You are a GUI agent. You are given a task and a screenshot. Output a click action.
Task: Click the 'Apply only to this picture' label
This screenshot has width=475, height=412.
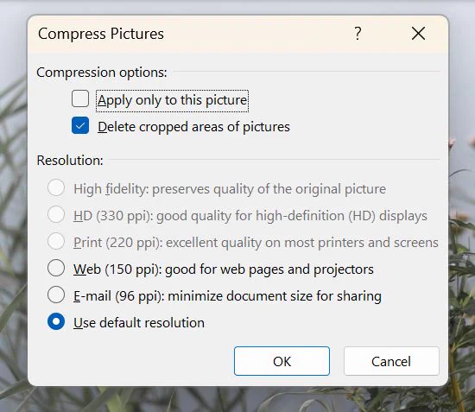point(172,100)
